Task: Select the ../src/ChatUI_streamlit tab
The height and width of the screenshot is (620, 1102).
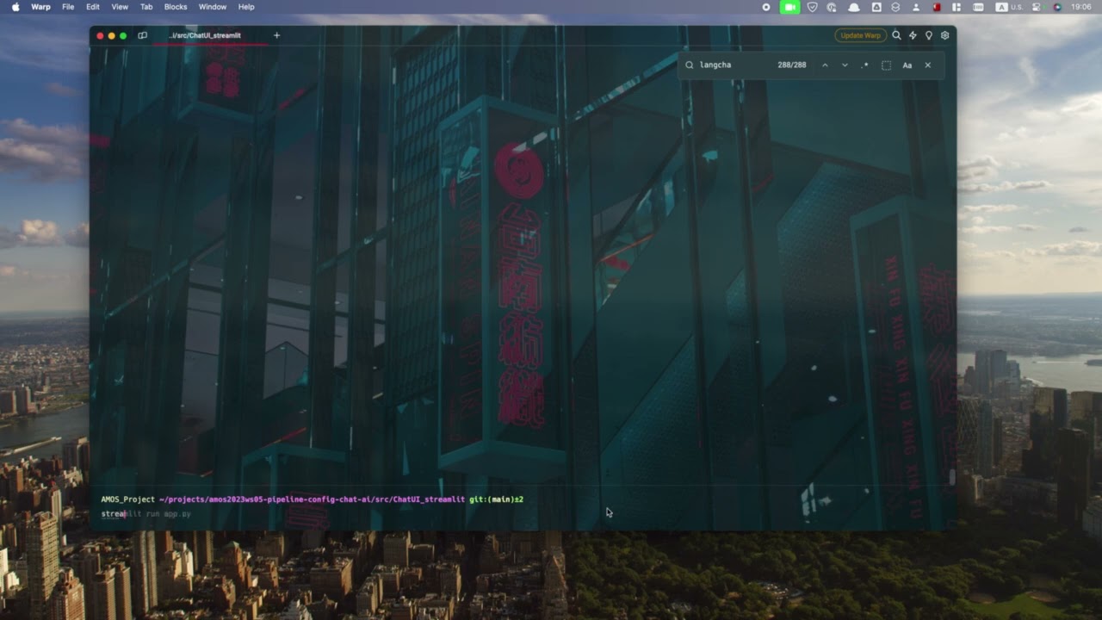Action: 206,35
